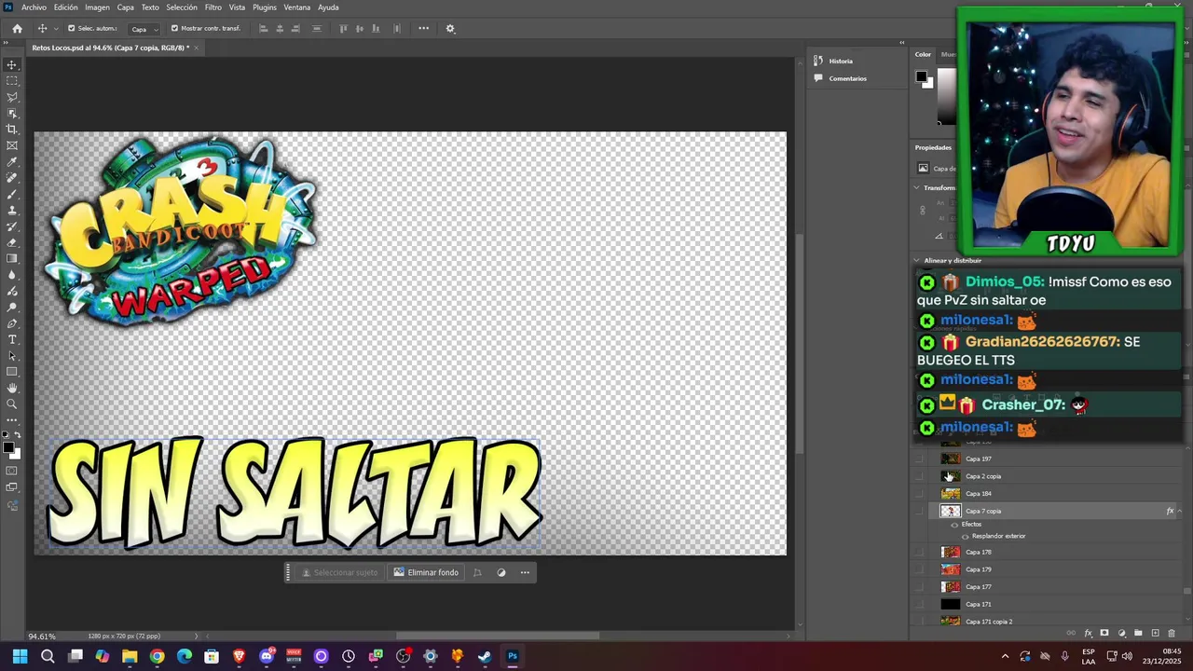Select the Rectangle shape tool
The image size is (1193, 671).
pyautogui.click(x=12, y=372)
